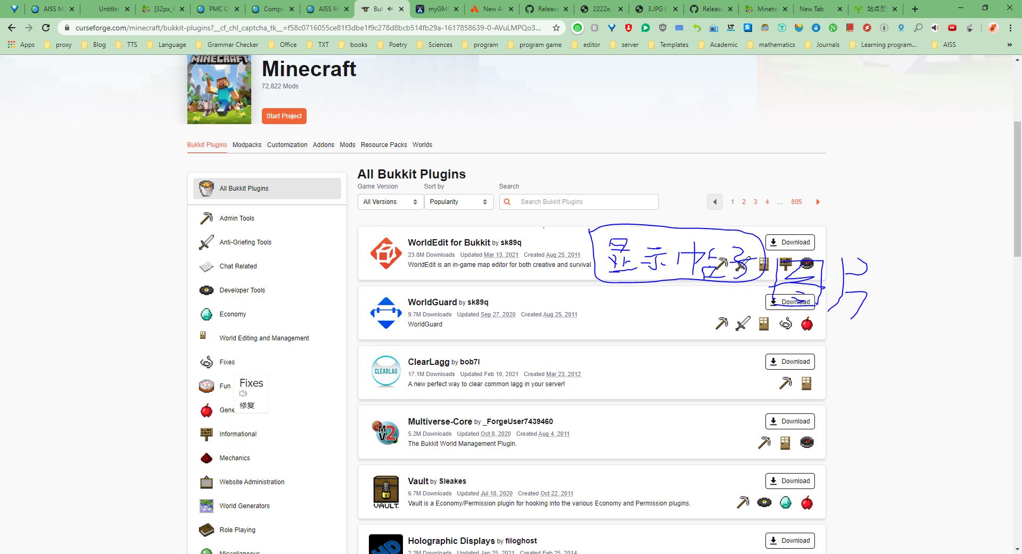This screenshot has height=554, width=1022.
Task: Open Role Playing book icon
Action: (206, 530)
